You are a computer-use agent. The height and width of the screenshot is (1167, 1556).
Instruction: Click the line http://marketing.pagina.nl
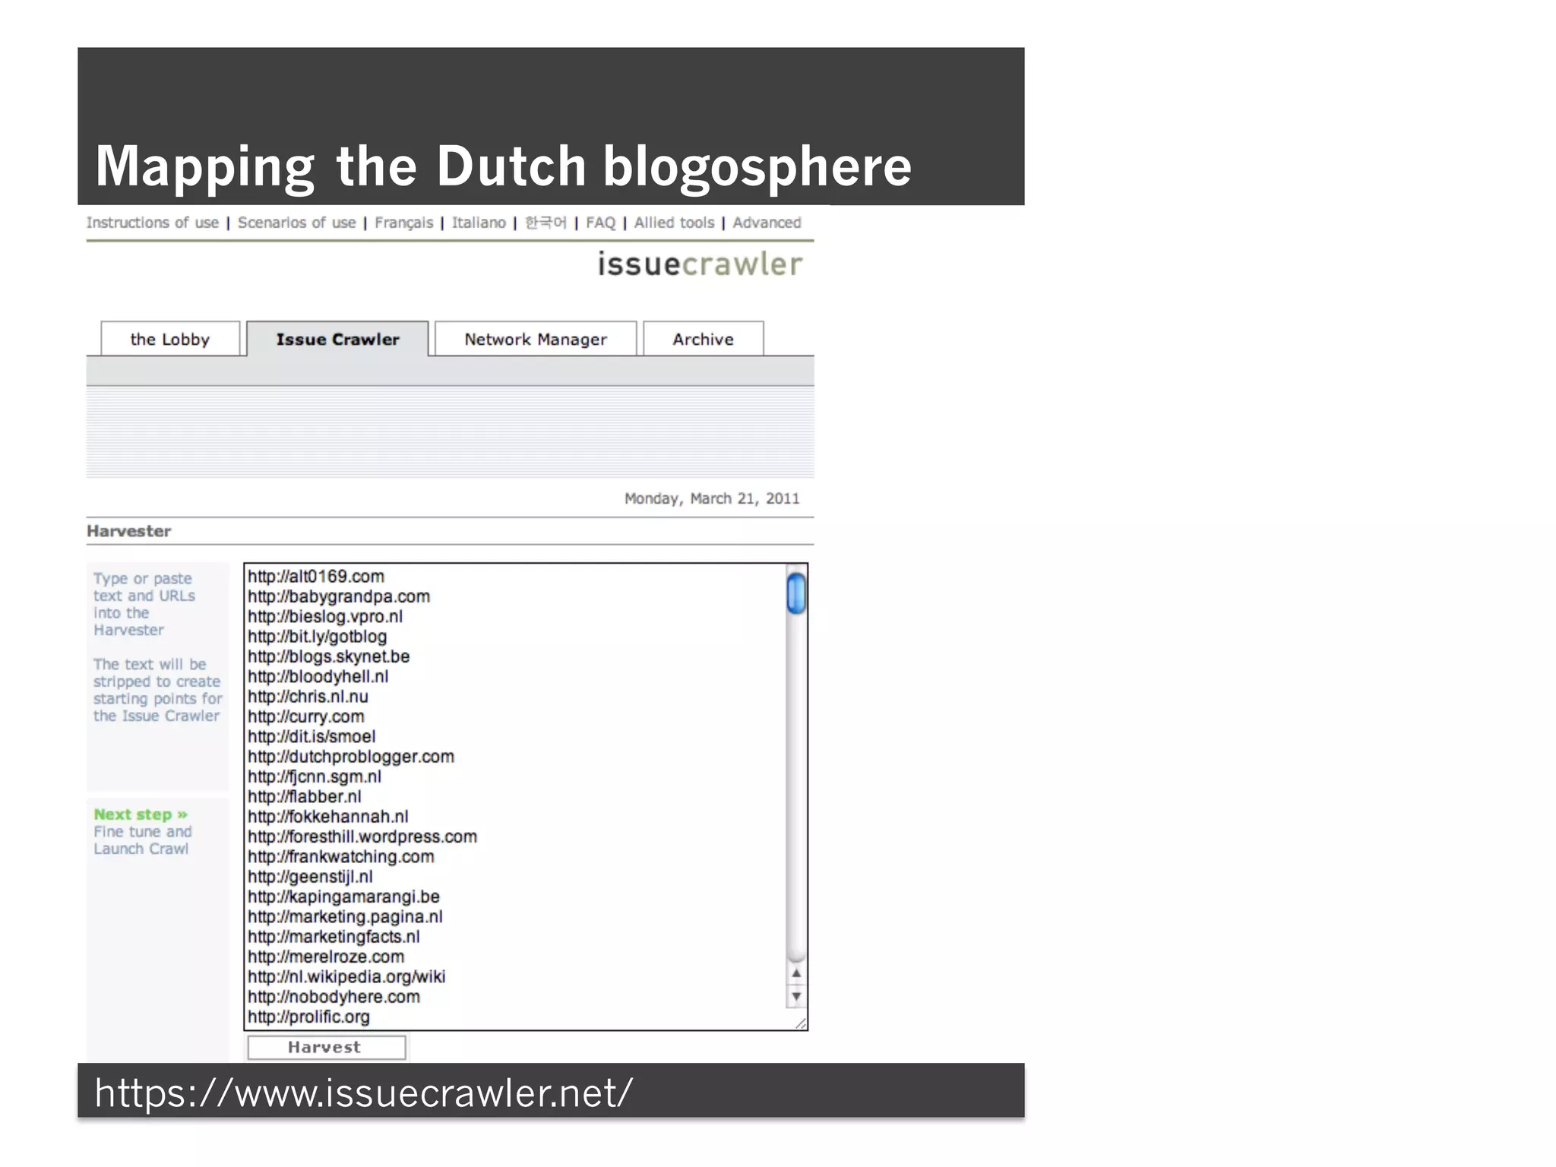[x=345, y=916]
